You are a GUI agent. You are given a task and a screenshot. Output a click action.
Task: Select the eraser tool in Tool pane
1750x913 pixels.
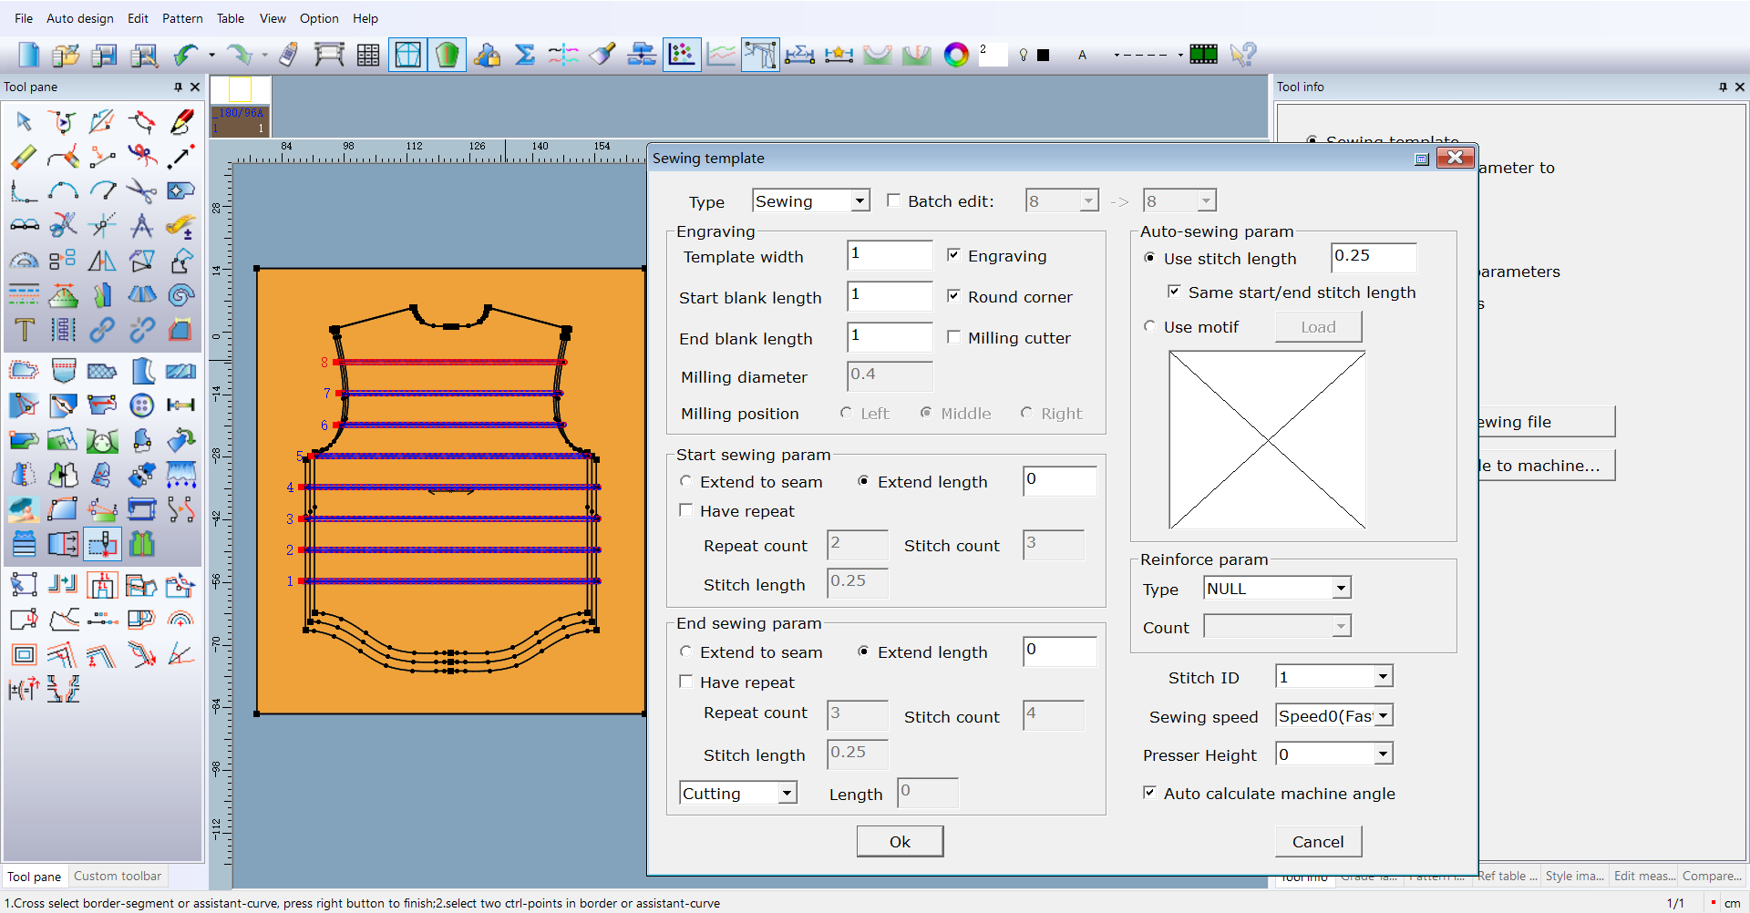tap(24, 156)
